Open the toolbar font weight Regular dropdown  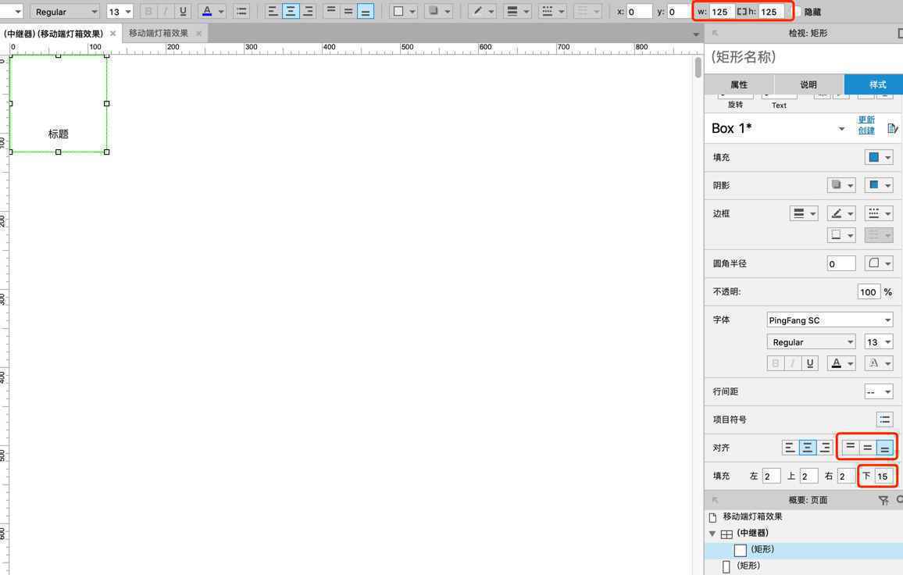pos(65,12)
